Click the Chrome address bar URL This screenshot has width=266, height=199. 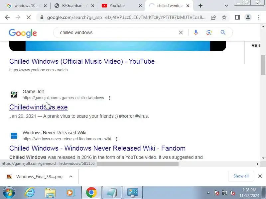click(x=126, y=17)
